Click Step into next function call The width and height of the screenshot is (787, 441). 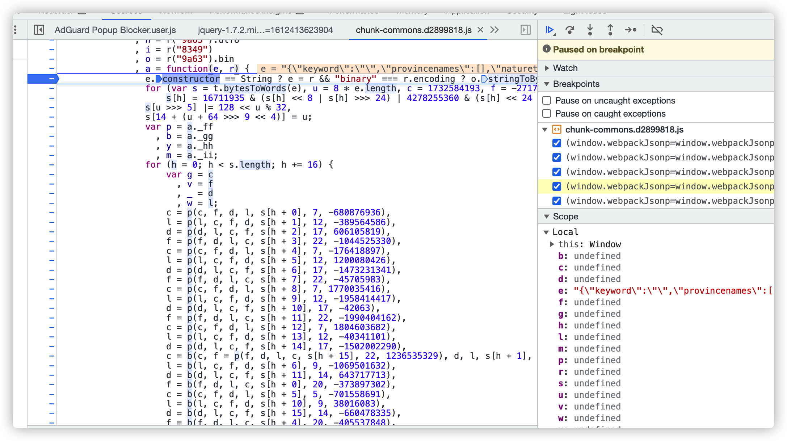(590, 30)
